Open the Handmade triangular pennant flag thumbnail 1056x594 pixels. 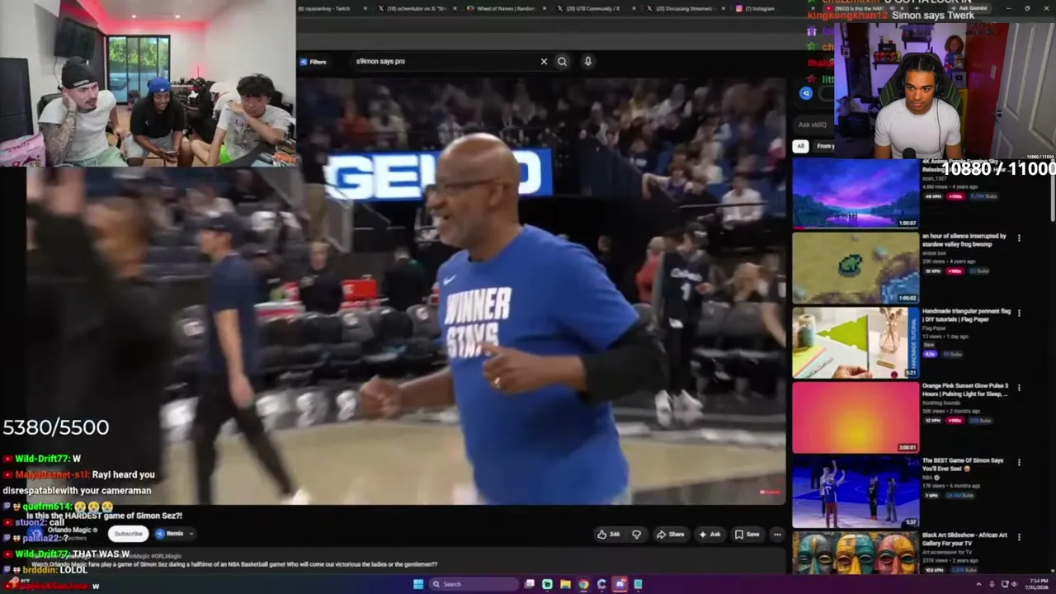(856, 343)
